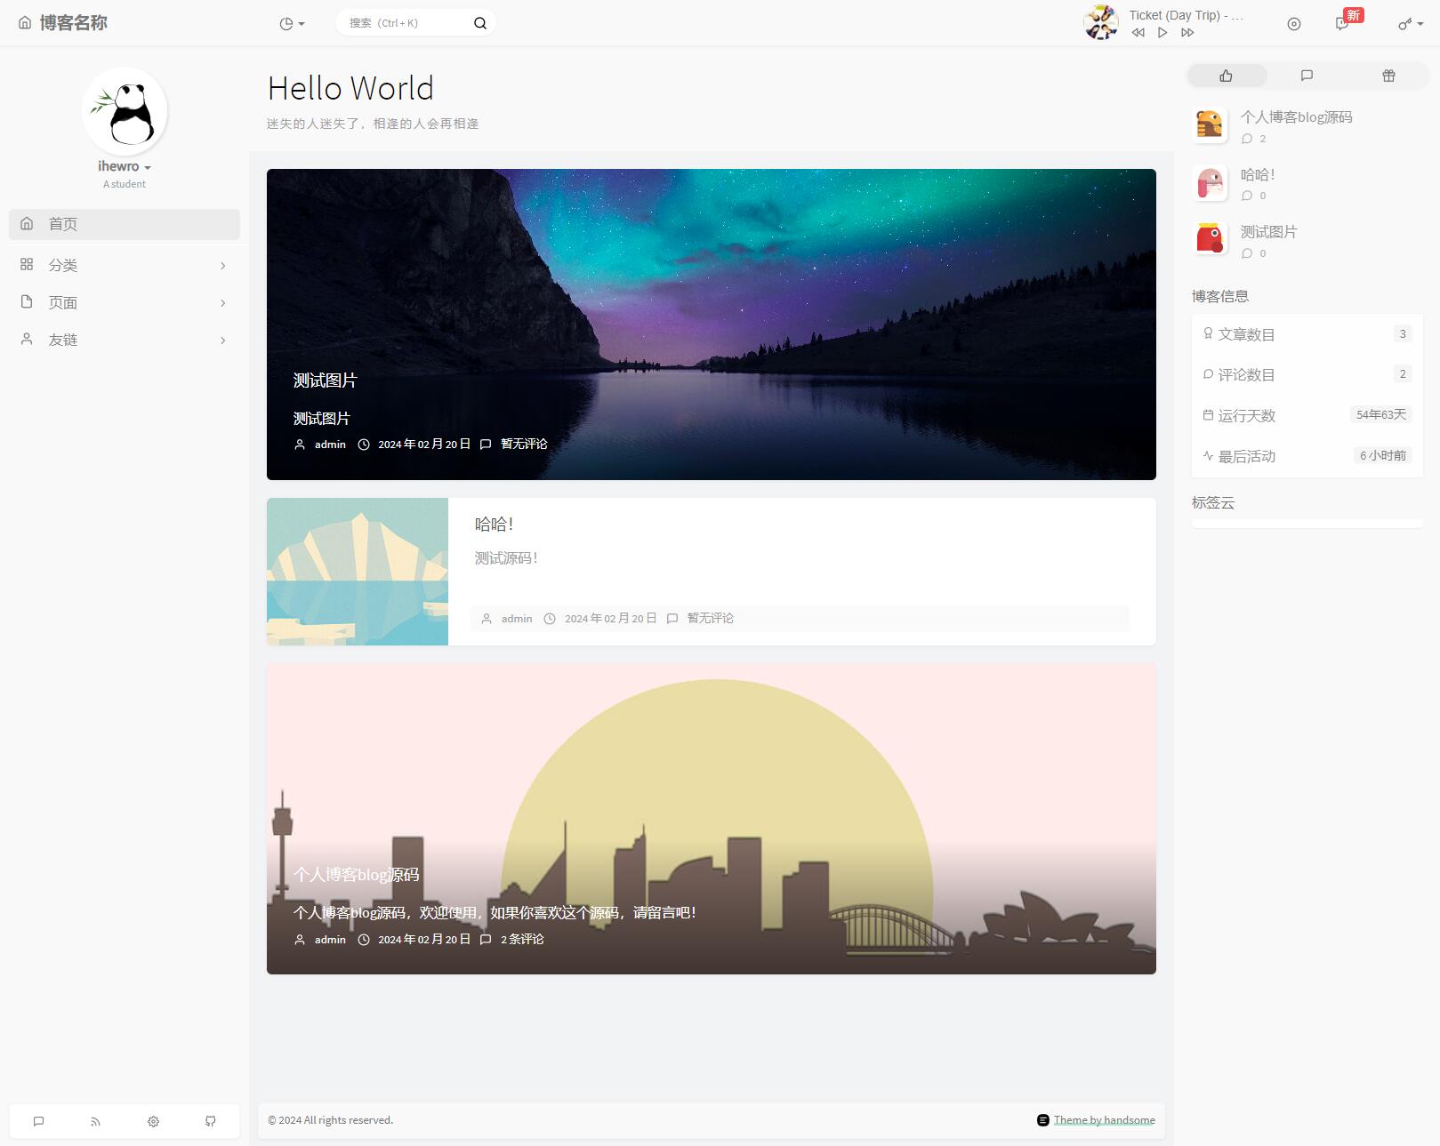Open the Theme by handsome link
1440x1146 pixels.
click(x=1104, y=1120)
